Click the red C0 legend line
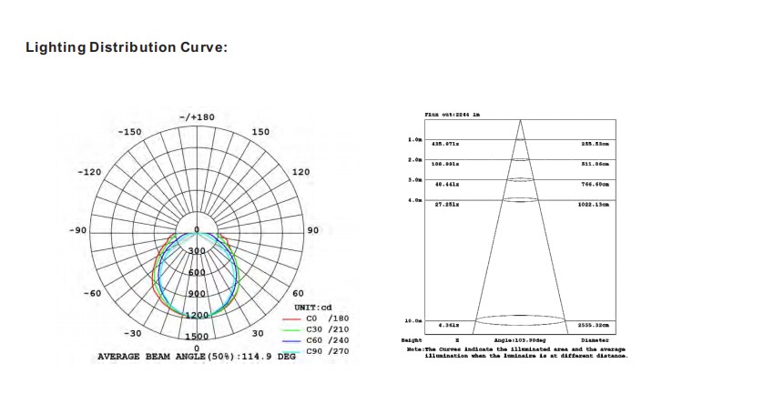 [291, 319]
